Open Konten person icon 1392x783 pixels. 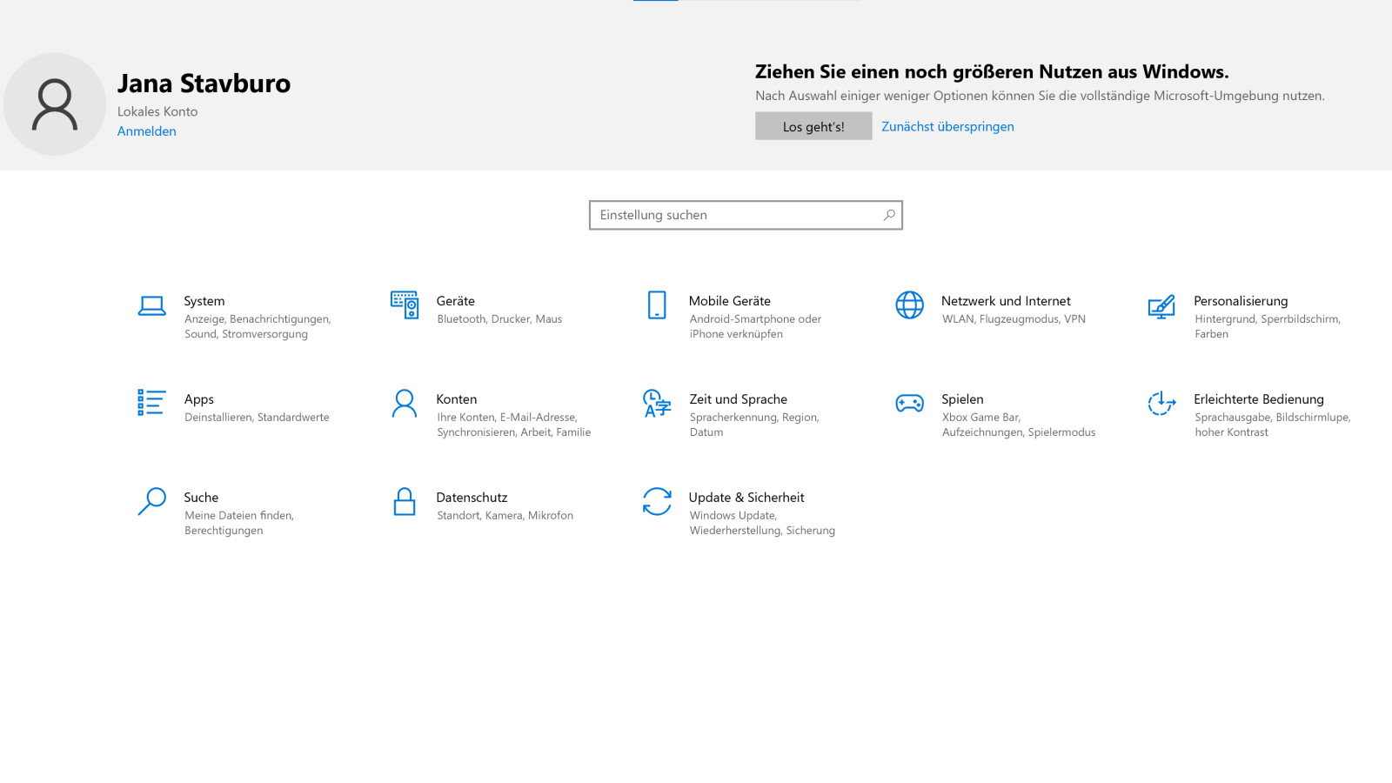click(405, 404)
